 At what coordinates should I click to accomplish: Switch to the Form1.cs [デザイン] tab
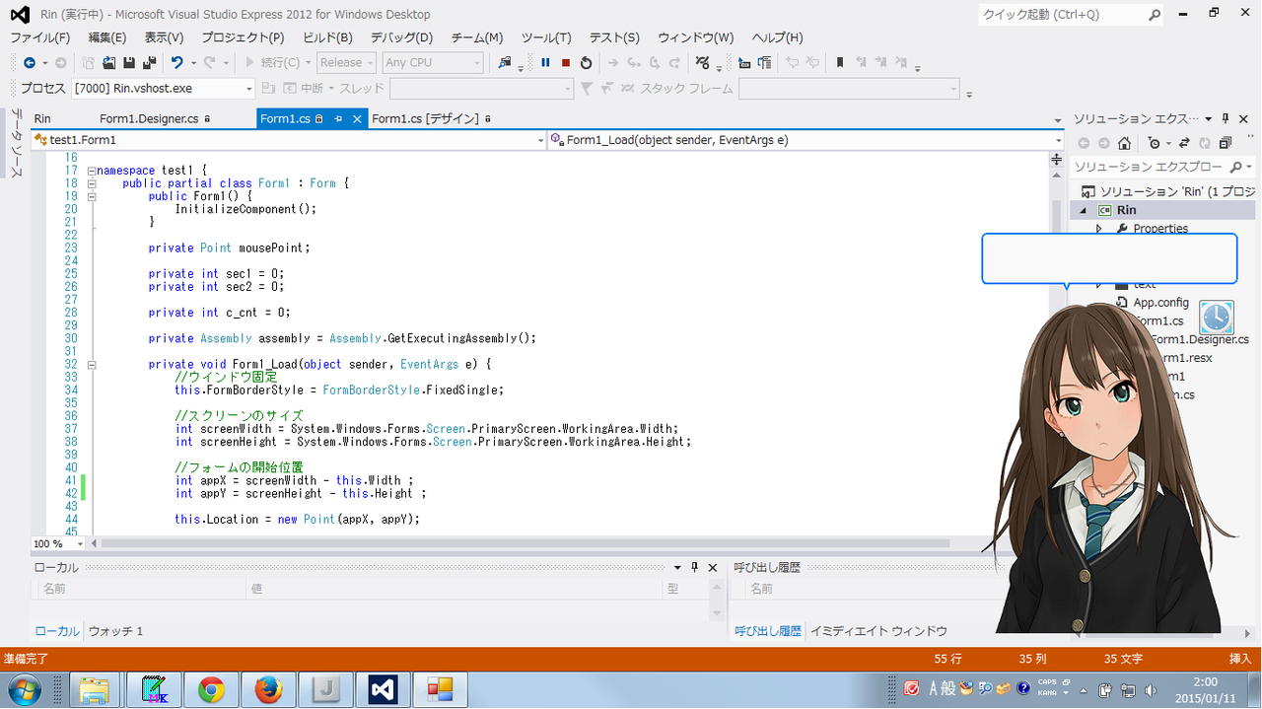tap(425, 118)
